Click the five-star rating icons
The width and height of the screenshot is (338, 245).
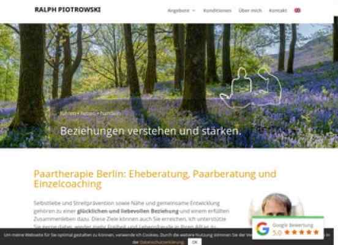coord(301,232)
